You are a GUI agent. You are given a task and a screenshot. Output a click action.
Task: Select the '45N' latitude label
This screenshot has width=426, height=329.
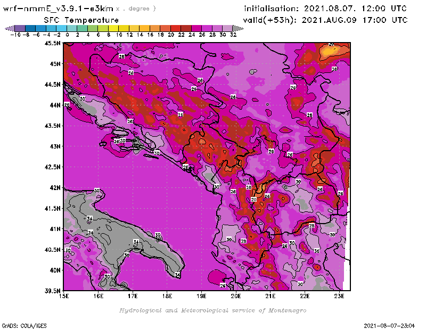coord(55,64)
